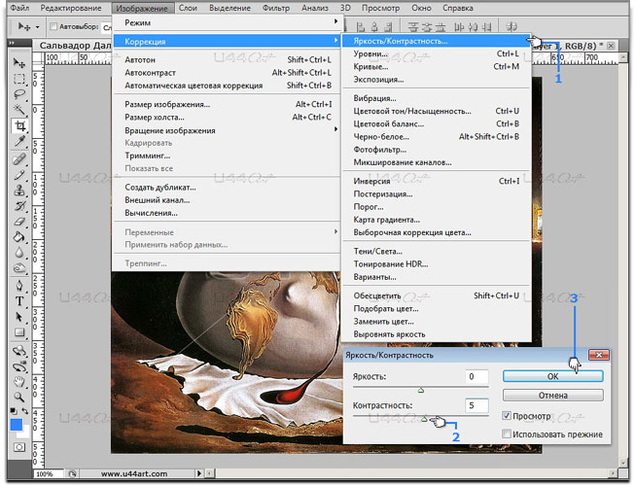Select the Rectangular Marquee tool
Viewport: 635px width, 486px height.
click(19, 78)
